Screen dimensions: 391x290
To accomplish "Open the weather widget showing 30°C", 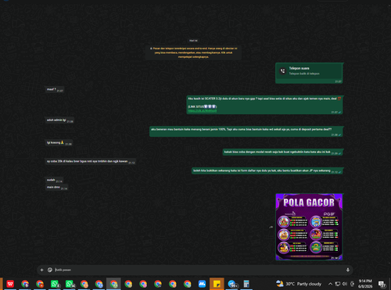I will click(299, 284).
